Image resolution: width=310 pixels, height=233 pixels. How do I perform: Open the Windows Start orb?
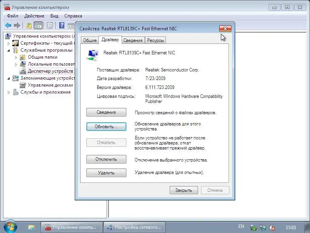(x=10, y=227)
